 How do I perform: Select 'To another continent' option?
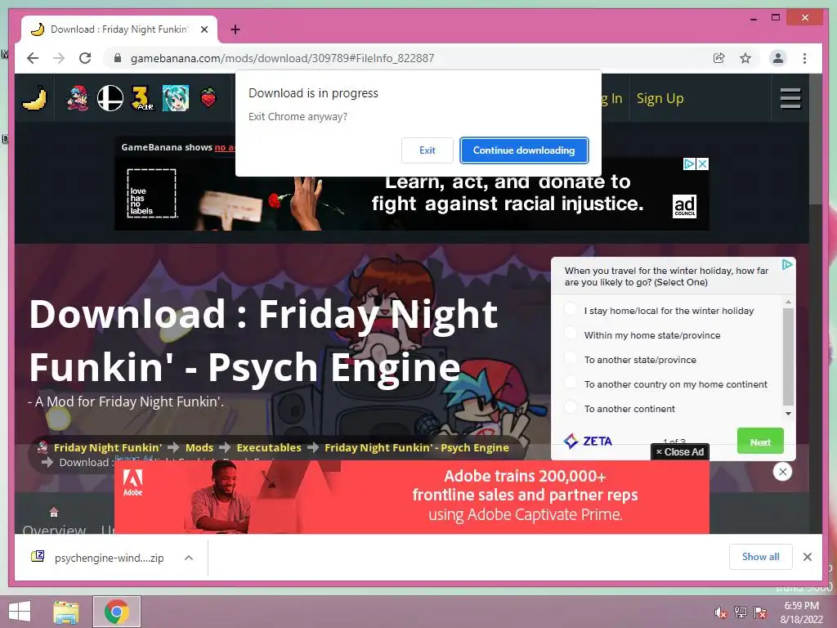571,407
